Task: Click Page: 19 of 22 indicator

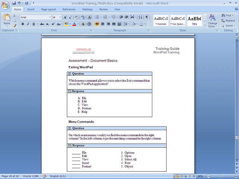Action: click(x=10, y=176)
